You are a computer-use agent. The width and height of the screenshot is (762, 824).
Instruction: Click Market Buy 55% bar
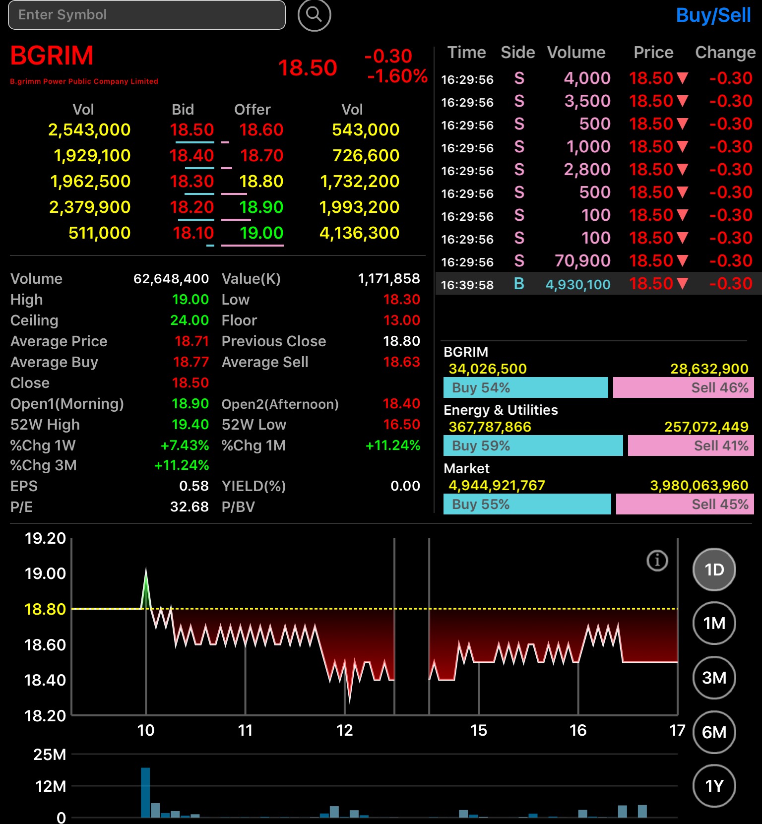(527, 504)
